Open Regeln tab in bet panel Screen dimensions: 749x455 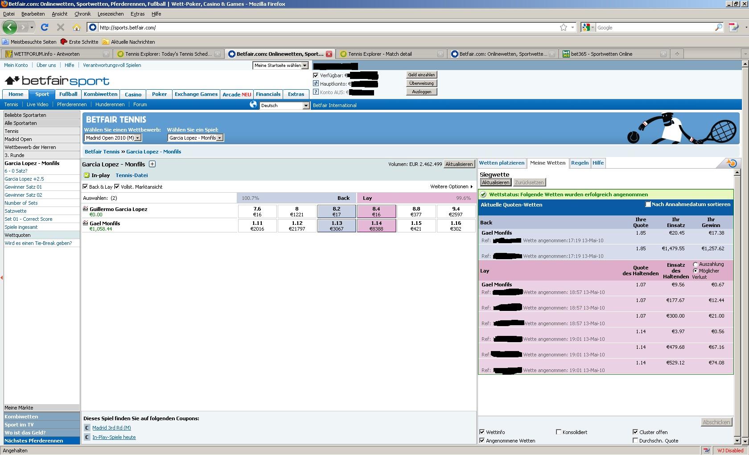pos(580,163)
